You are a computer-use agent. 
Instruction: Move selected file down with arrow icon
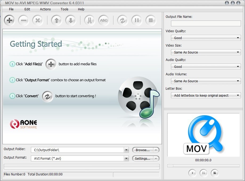click(x=71, y=20)
